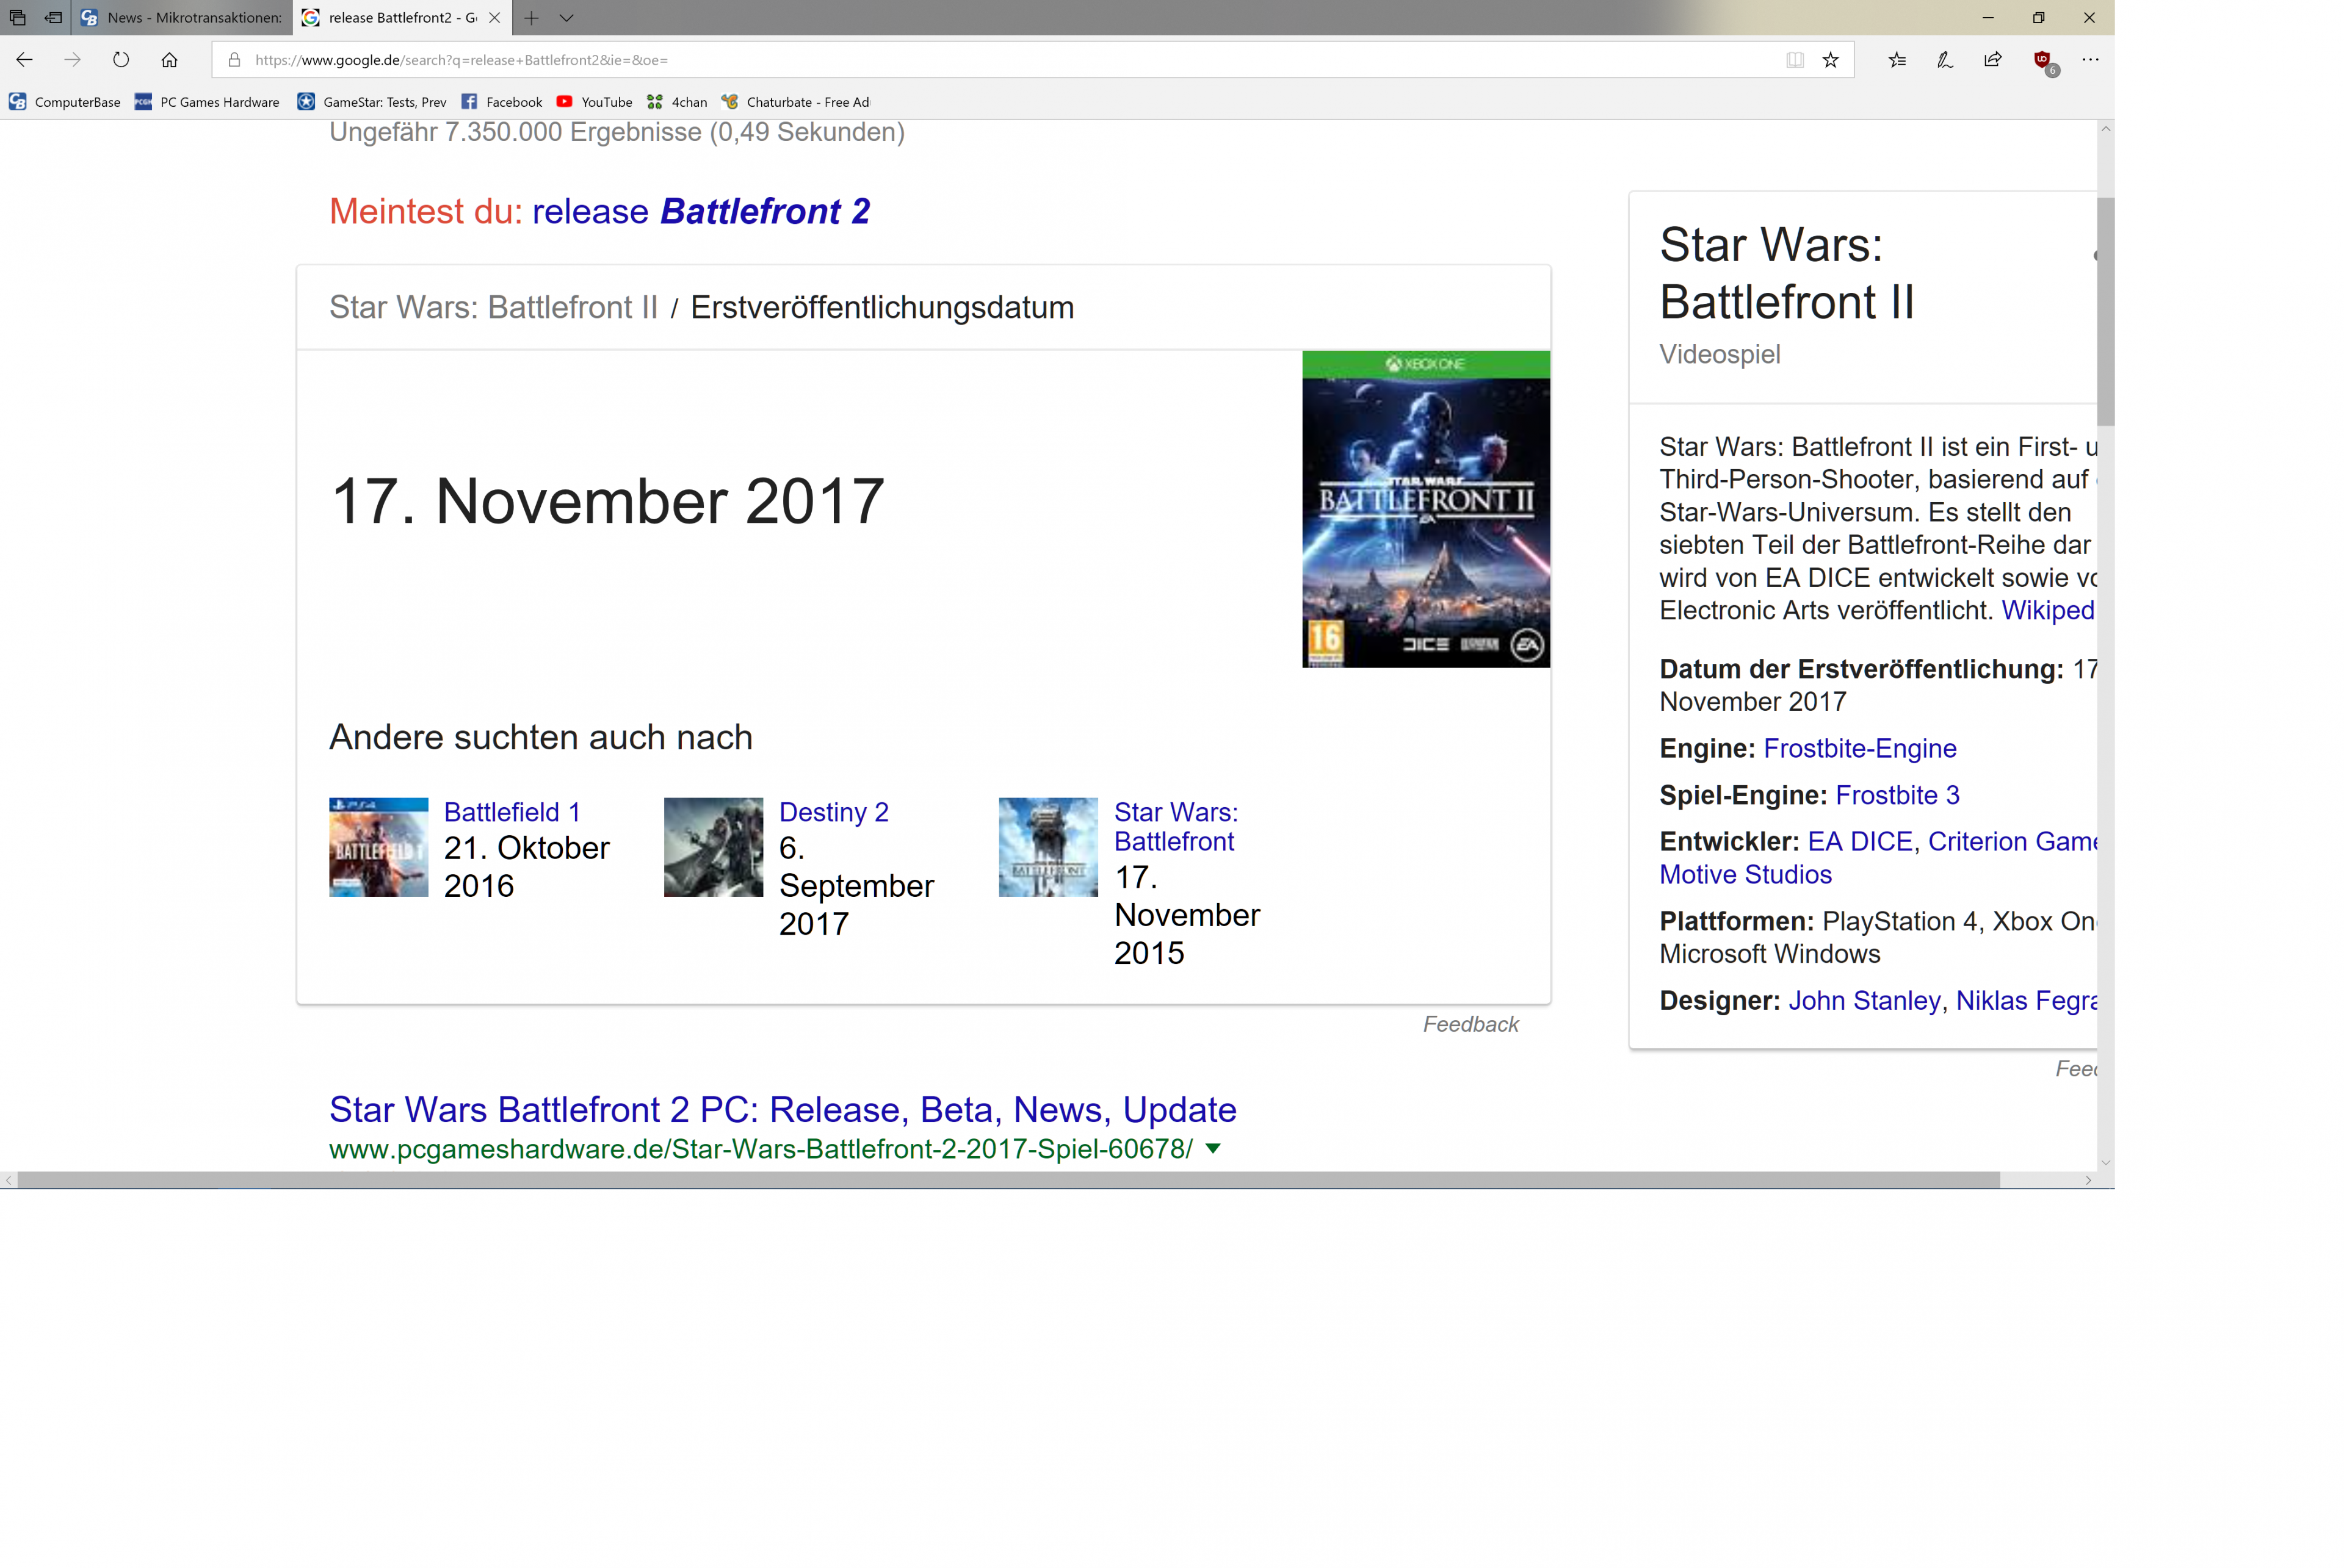Screen dimensions: 2344x1568
Task: Open ComputerBase bookmark
Action: coord(65,102)
